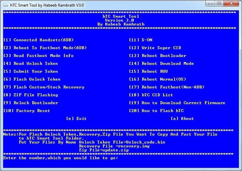The height and width of the screenshot is (171, 242).
Task: Open [19] How to Download Correct Firmware
Action: (x=177, y=103)
